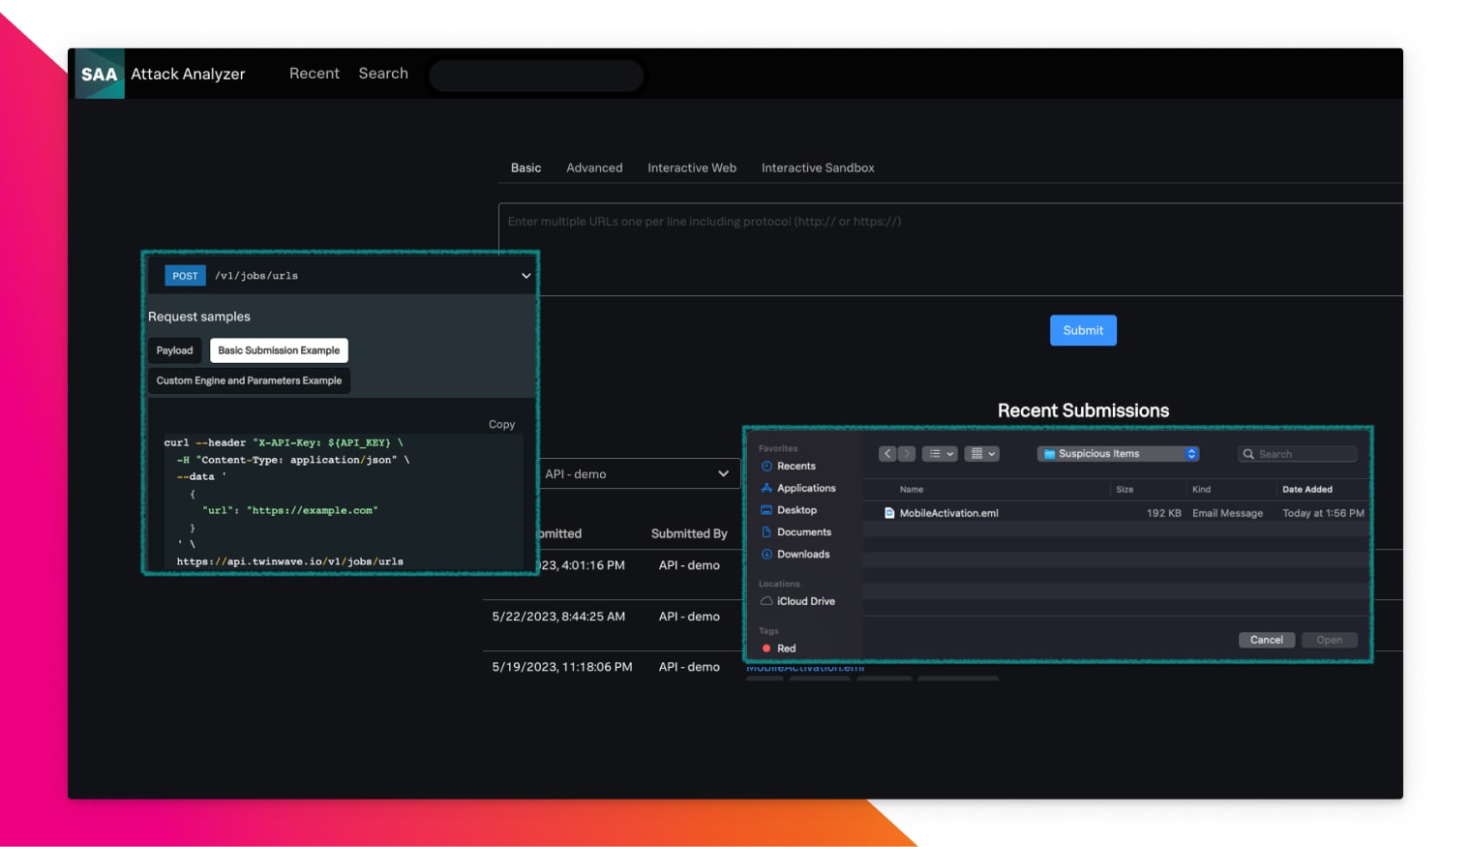The image size is (1471, 847).
Task: Select Custom Engine and Parameters Example tab
Action: (x=249, y=380)
